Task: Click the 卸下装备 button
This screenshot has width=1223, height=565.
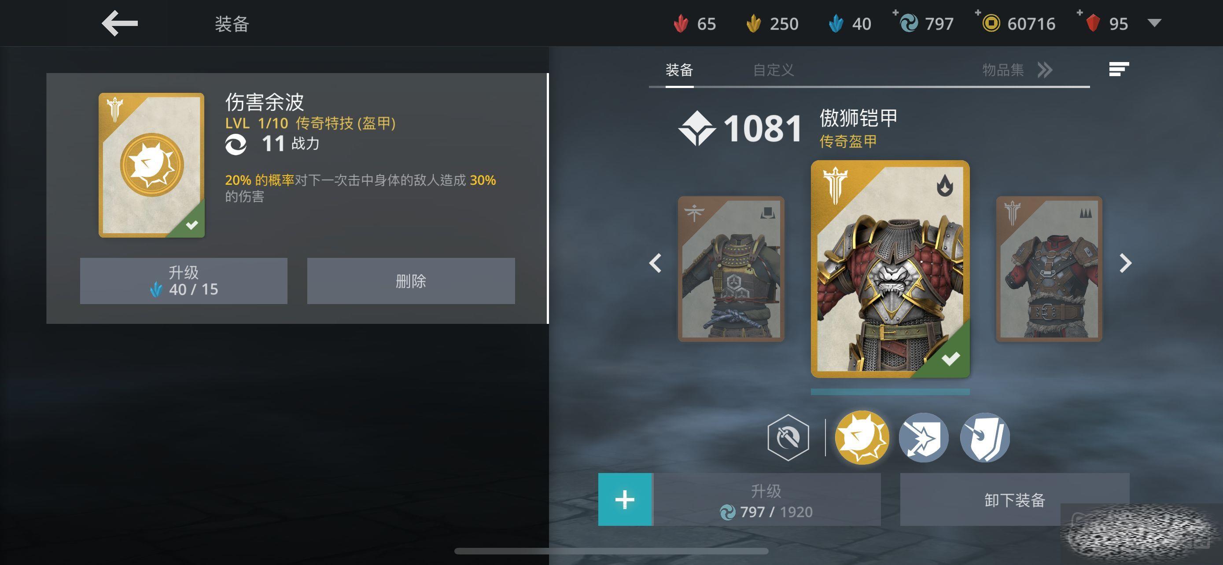Action: click(1015, 499)
